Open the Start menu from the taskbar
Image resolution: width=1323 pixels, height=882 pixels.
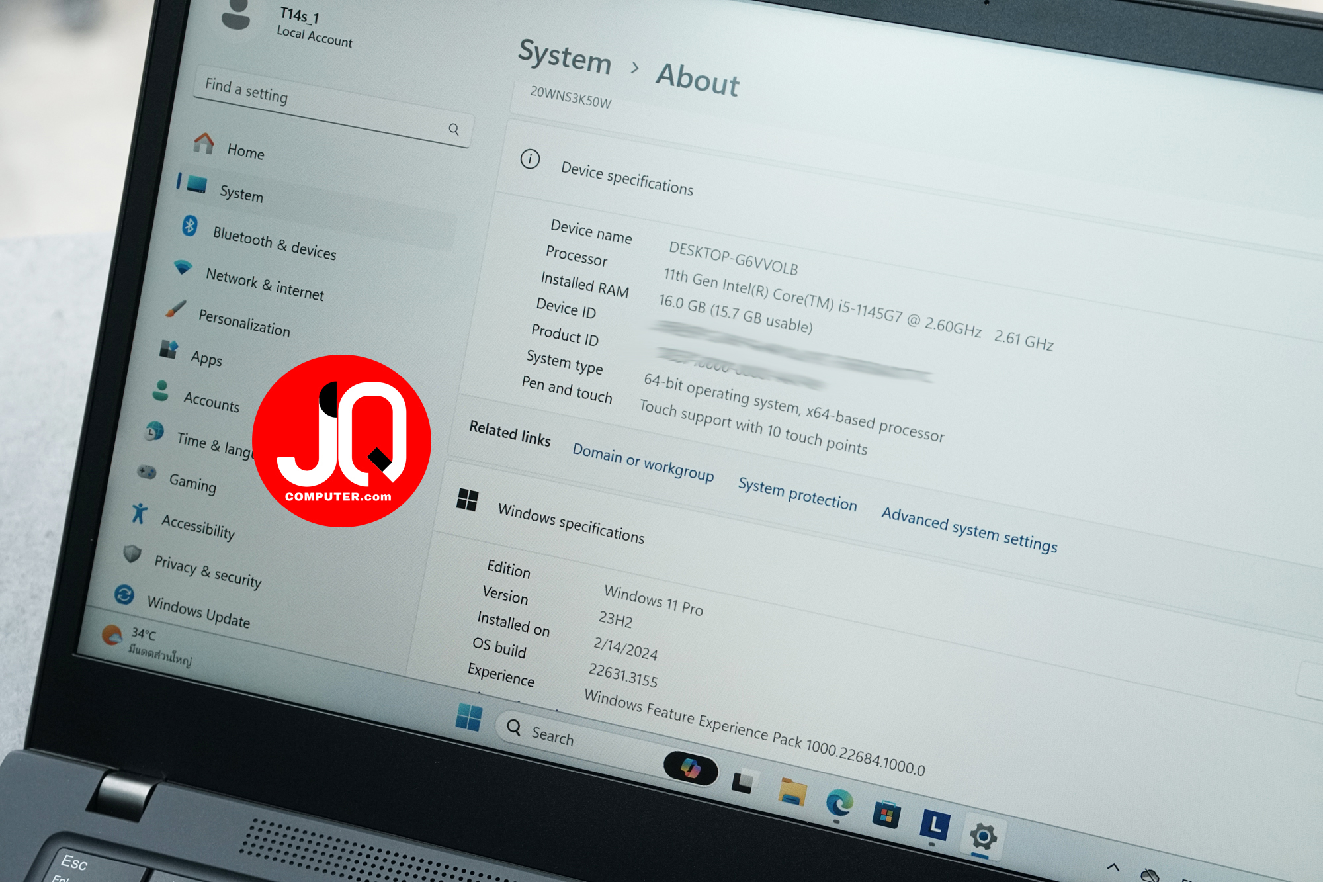point(469,717)
